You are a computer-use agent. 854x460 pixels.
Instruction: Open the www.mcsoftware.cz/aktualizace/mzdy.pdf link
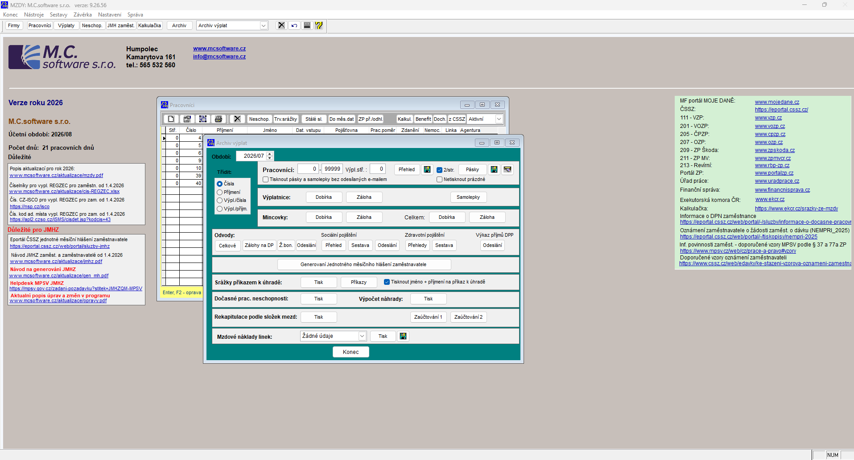56,176
